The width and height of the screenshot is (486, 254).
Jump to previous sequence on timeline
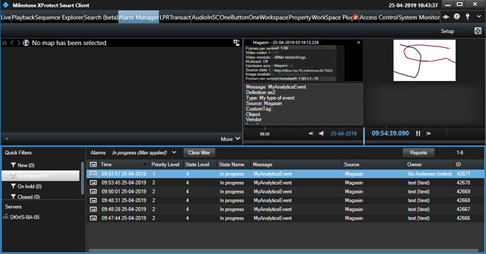311,134
